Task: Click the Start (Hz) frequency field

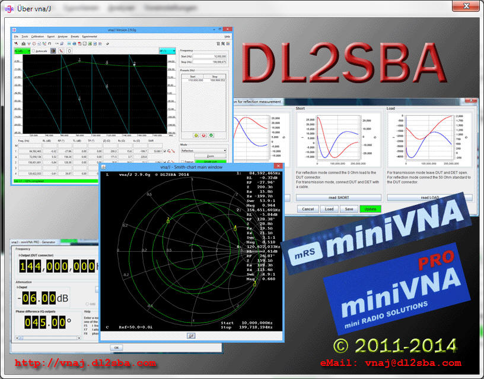Action: click(x=209, y=56)
